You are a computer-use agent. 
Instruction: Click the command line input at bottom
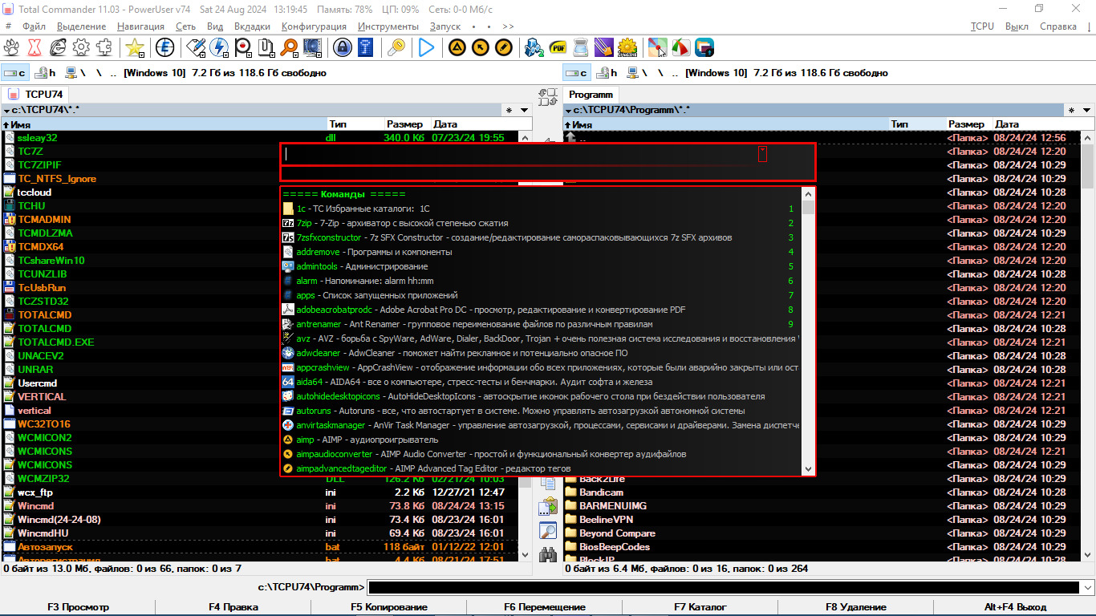pyautogui.click(x=724, y=588)
